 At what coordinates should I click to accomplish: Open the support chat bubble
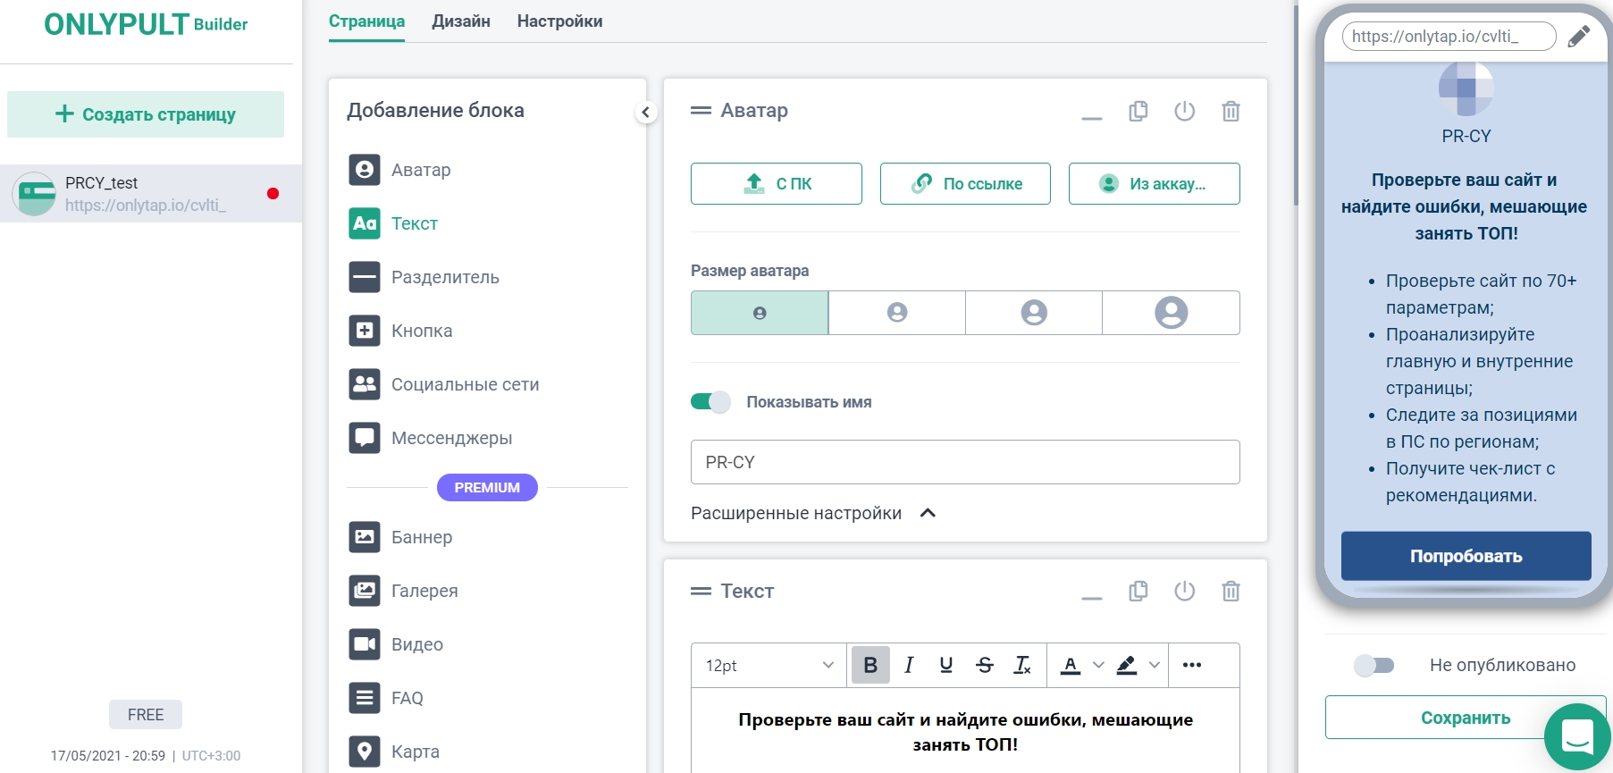coord(1577,736)
